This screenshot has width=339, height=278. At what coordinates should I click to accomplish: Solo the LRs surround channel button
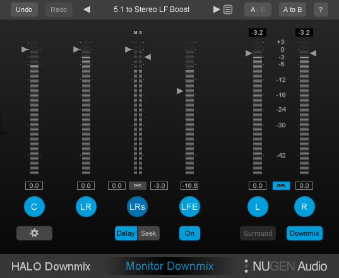137,207
